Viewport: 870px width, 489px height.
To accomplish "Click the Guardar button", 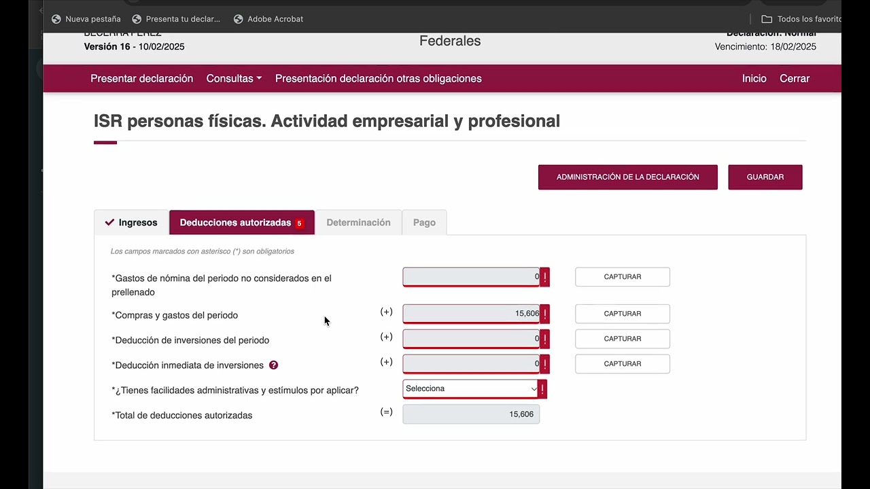I will [x=765, y=177].
